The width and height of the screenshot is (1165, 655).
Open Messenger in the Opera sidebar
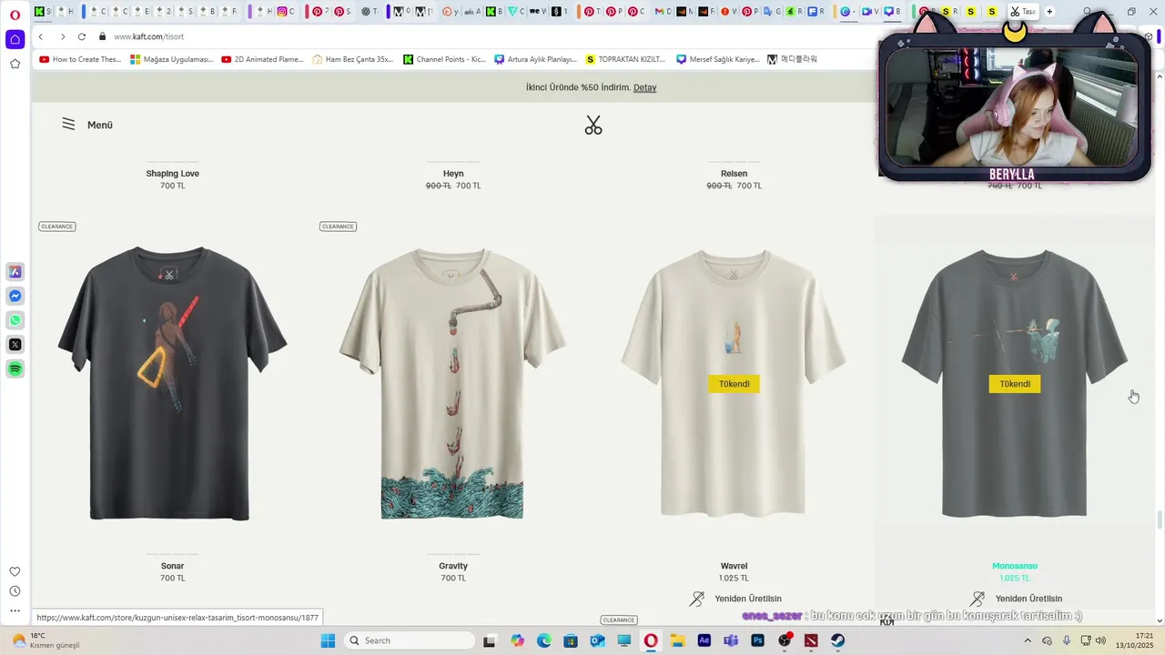[15, 297]
